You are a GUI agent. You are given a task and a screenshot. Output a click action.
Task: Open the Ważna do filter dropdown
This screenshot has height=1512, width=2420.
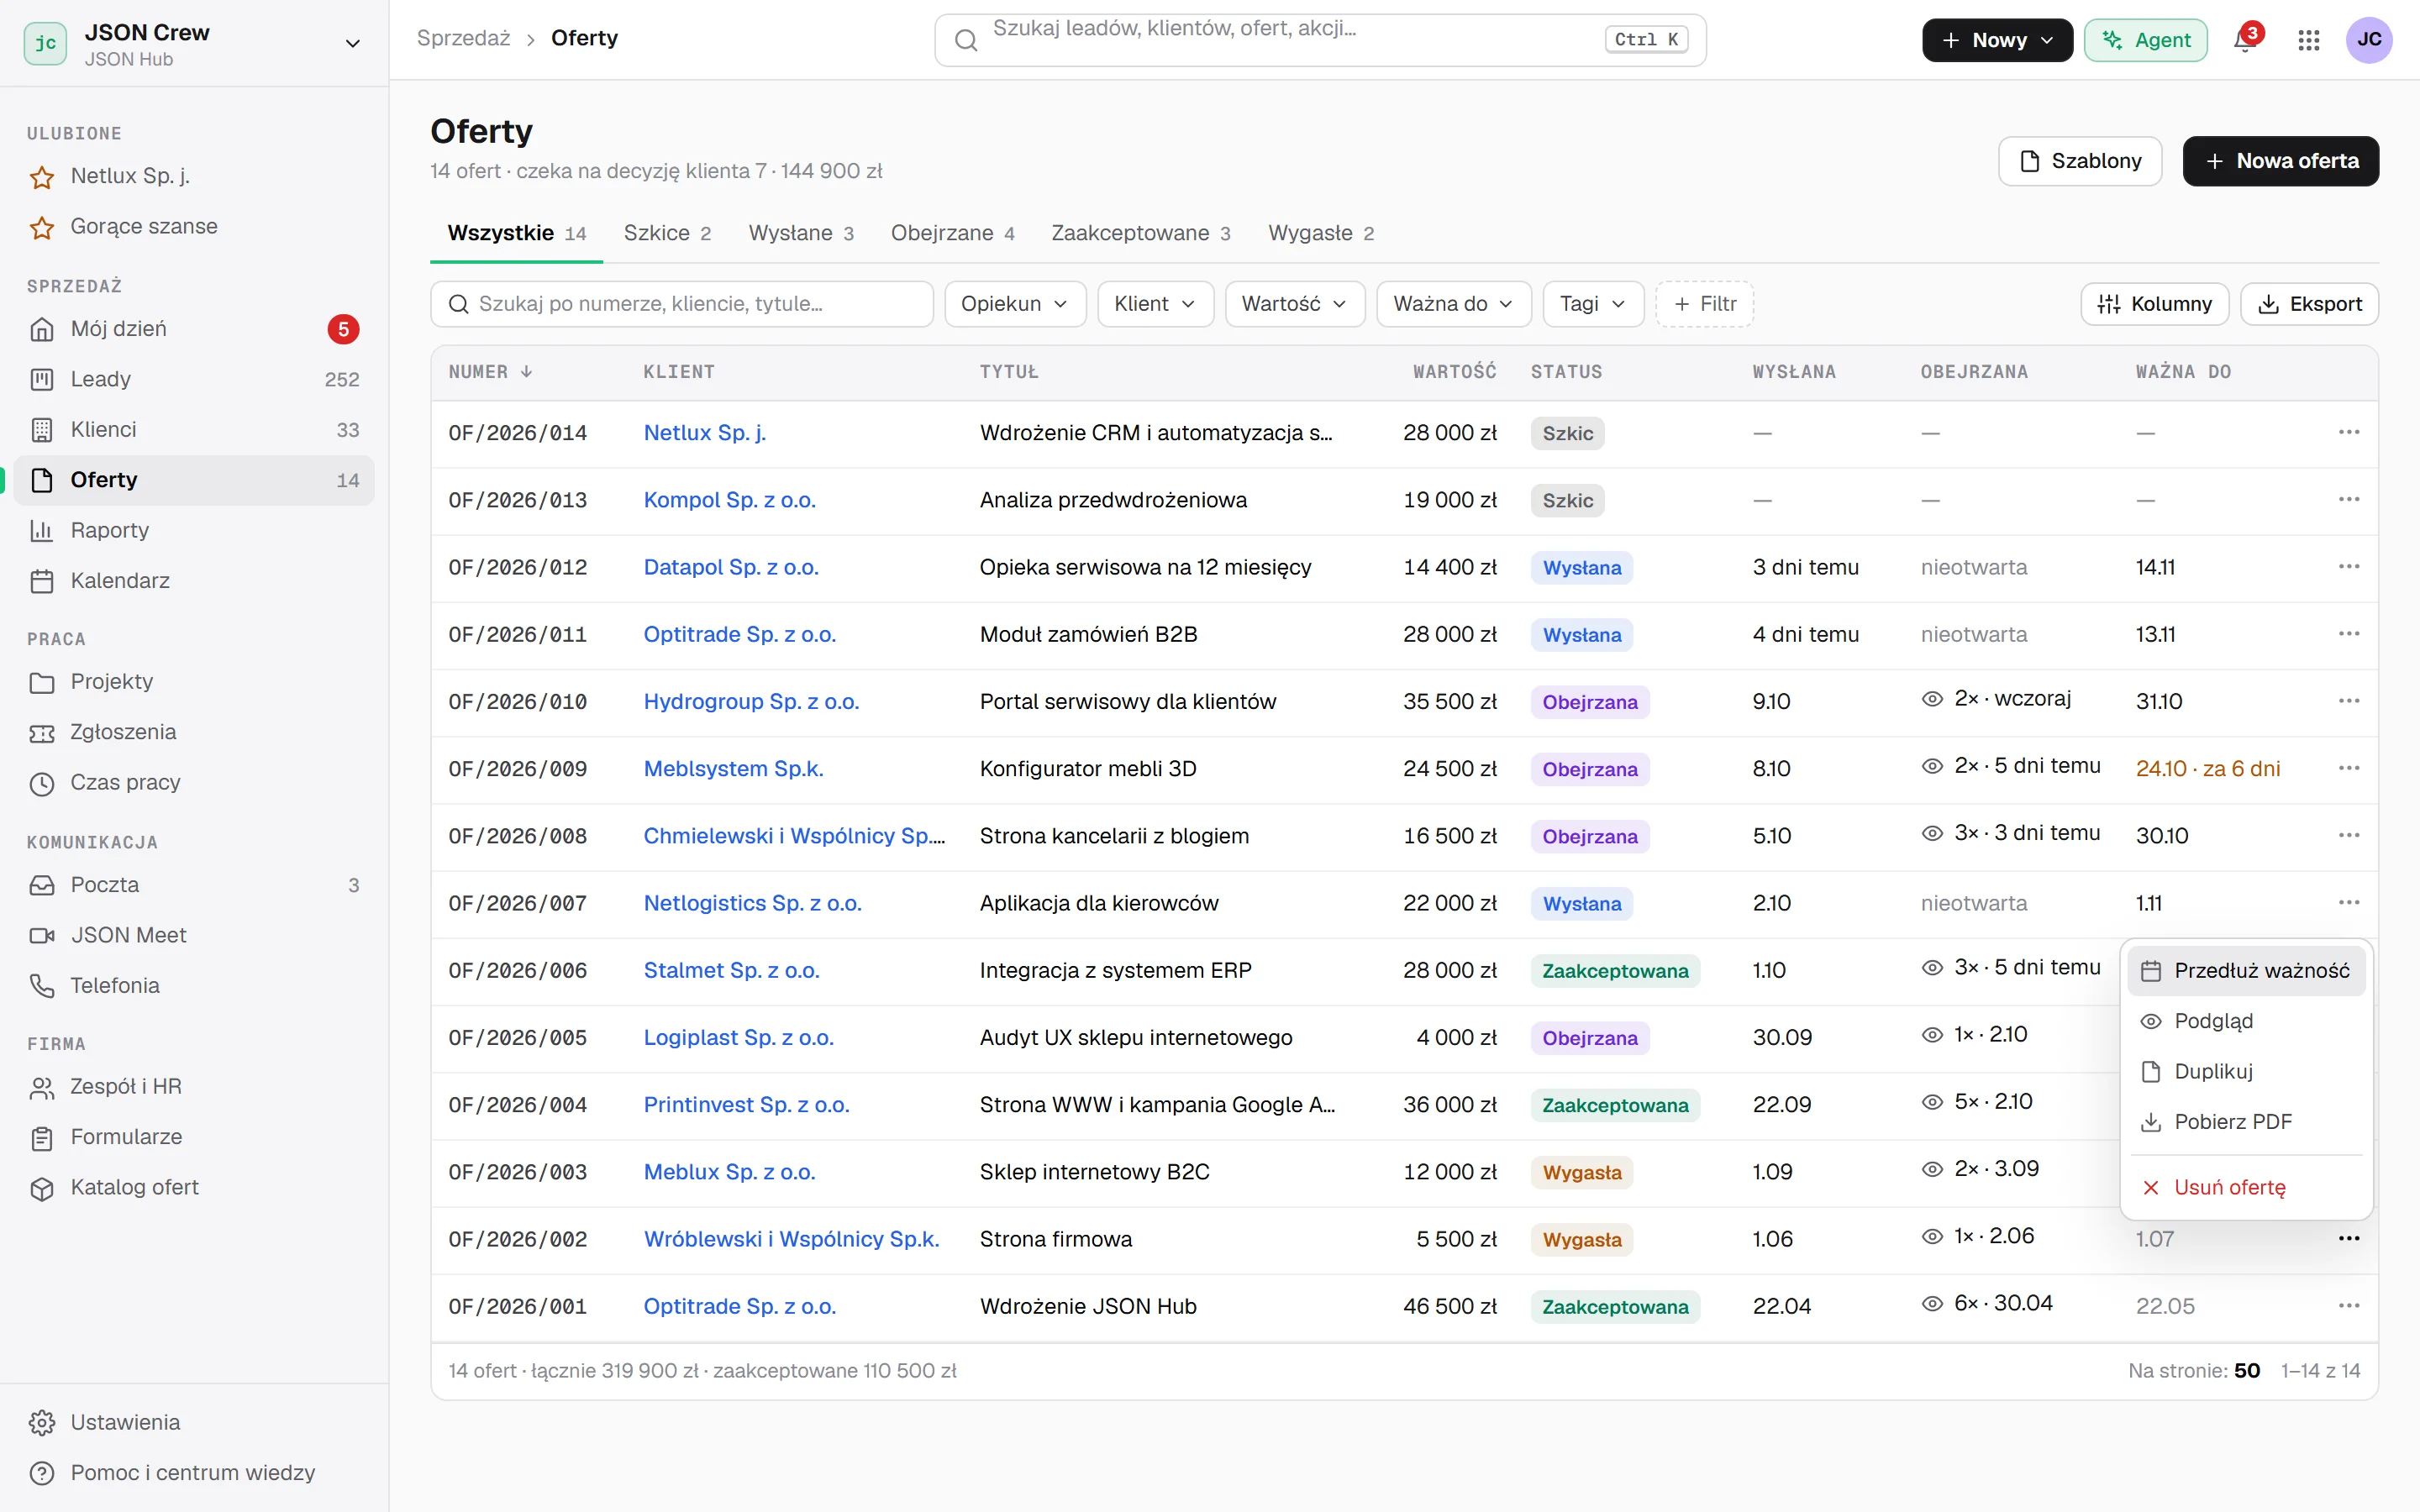pos(1453,304)
